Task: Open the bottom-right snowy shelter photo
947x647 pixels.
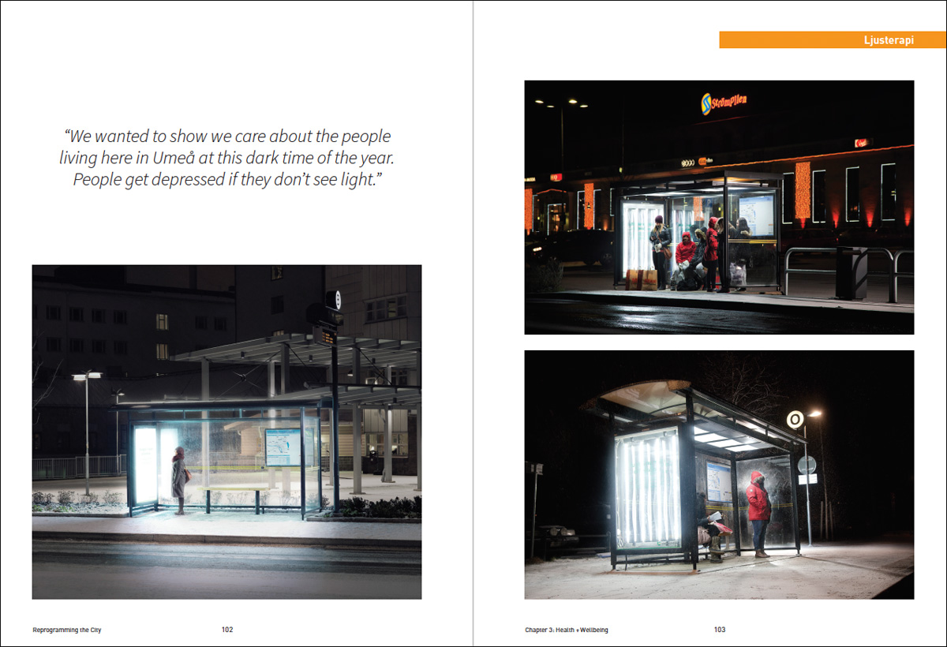Action: pyautogui.click(x=718, y=473)
